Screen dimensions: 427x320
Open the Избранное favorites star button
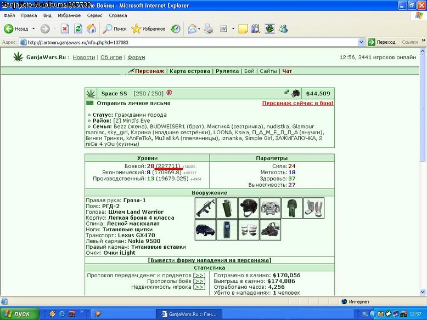(x=148, y=29)
